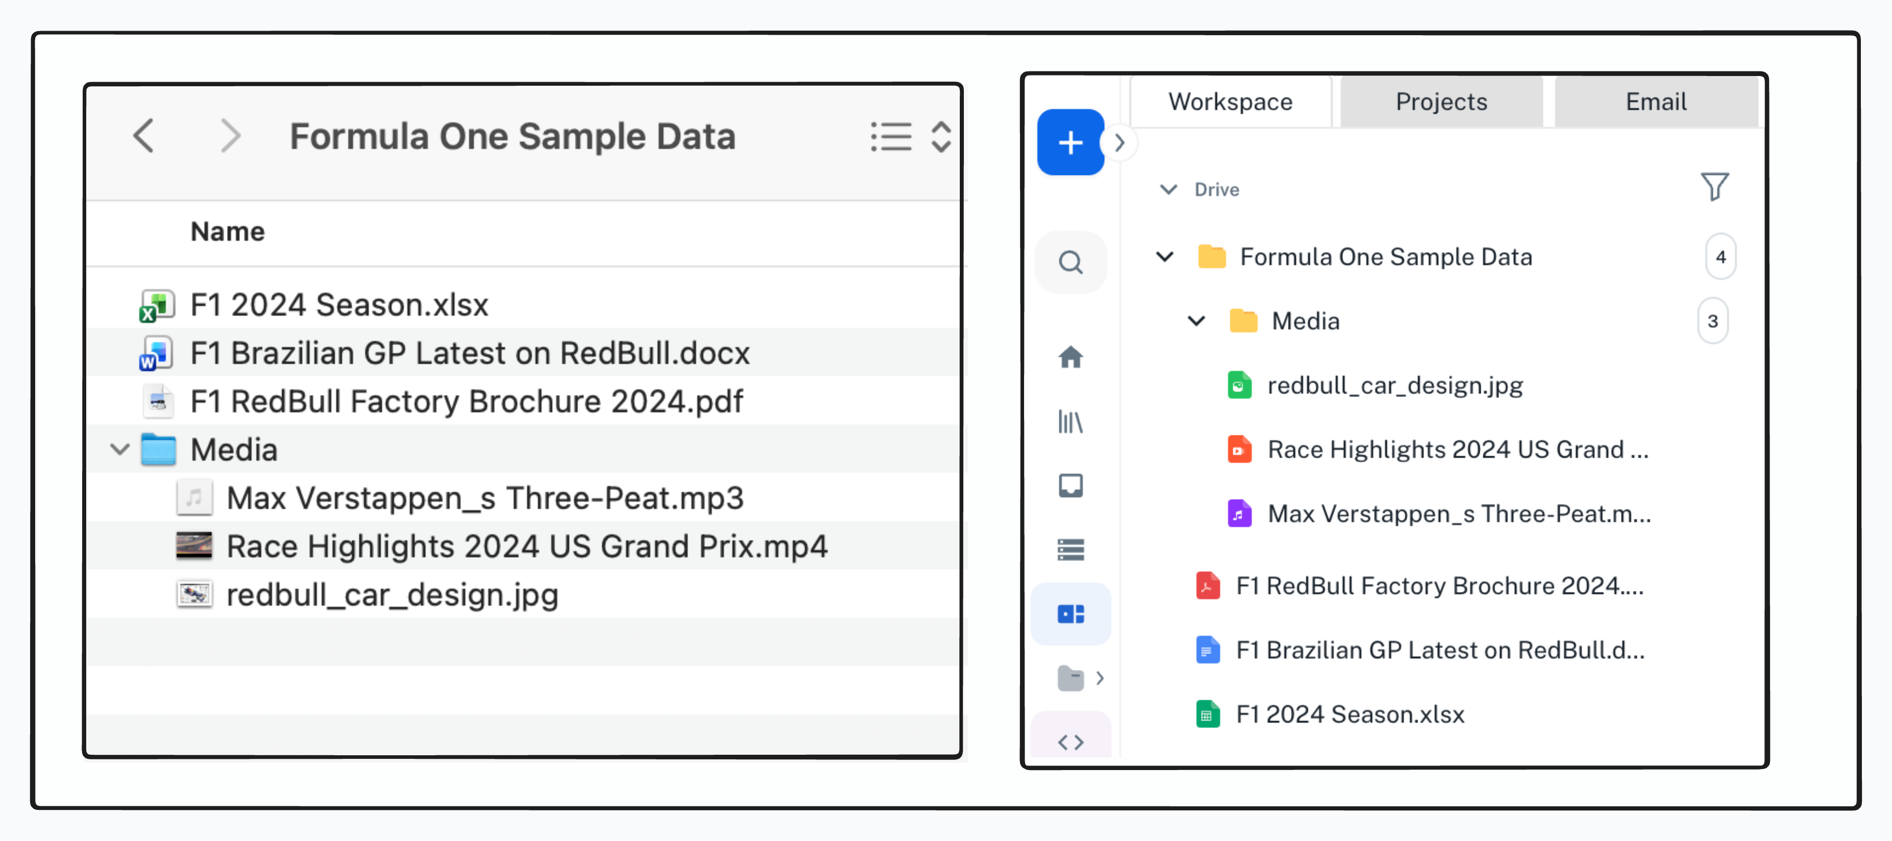1892x841 pixels.
Task: Open the stacked rows database icon
Action: [x=1070, y=550]
